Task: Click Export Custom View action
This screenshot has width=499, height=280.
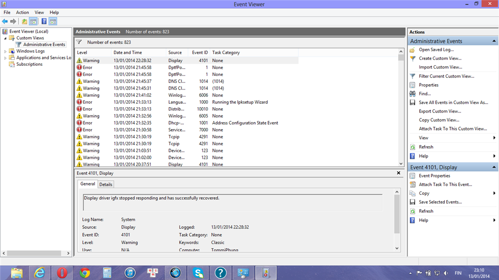Action: (440, 111)
